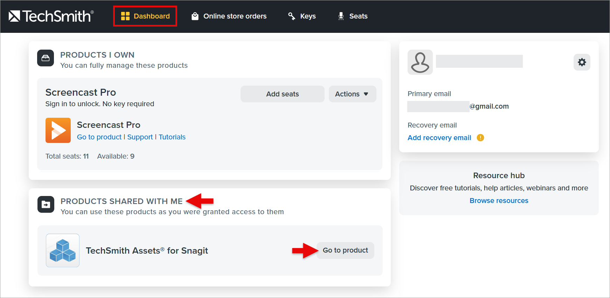Open the Screencast Pro Support link
Viewport: 610px width, 298px height.
tap(140, 137)
